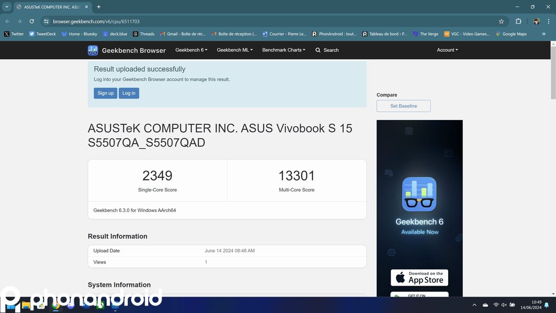556x313 pixels.
Task: Open the Benchmark Charts dropdown
Action: (x=284, y=50)
